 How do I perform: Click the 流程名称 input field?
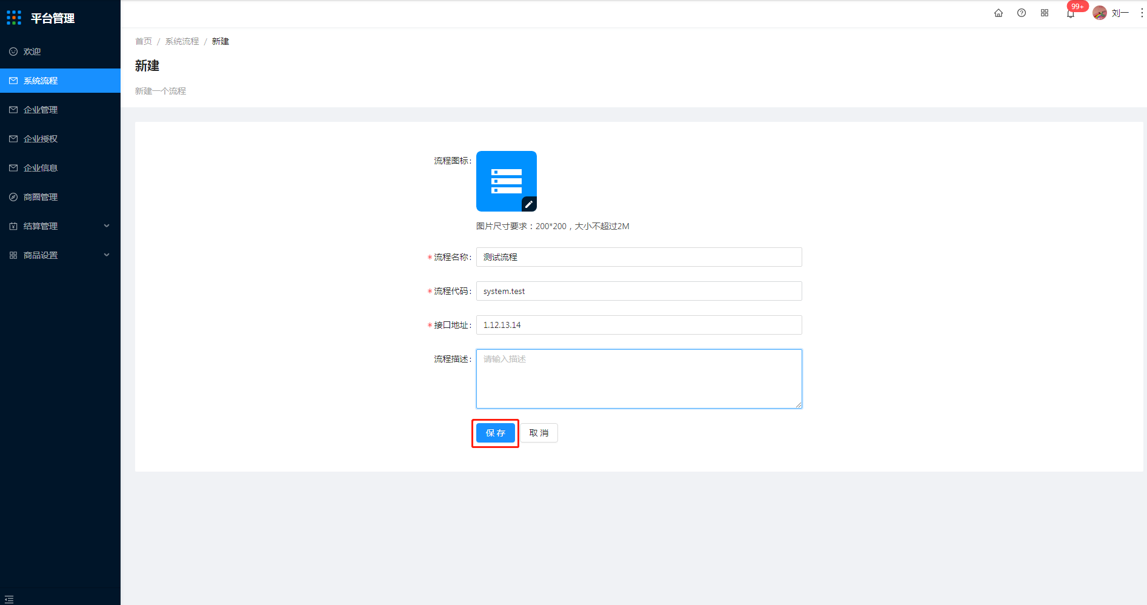(639, 257)
